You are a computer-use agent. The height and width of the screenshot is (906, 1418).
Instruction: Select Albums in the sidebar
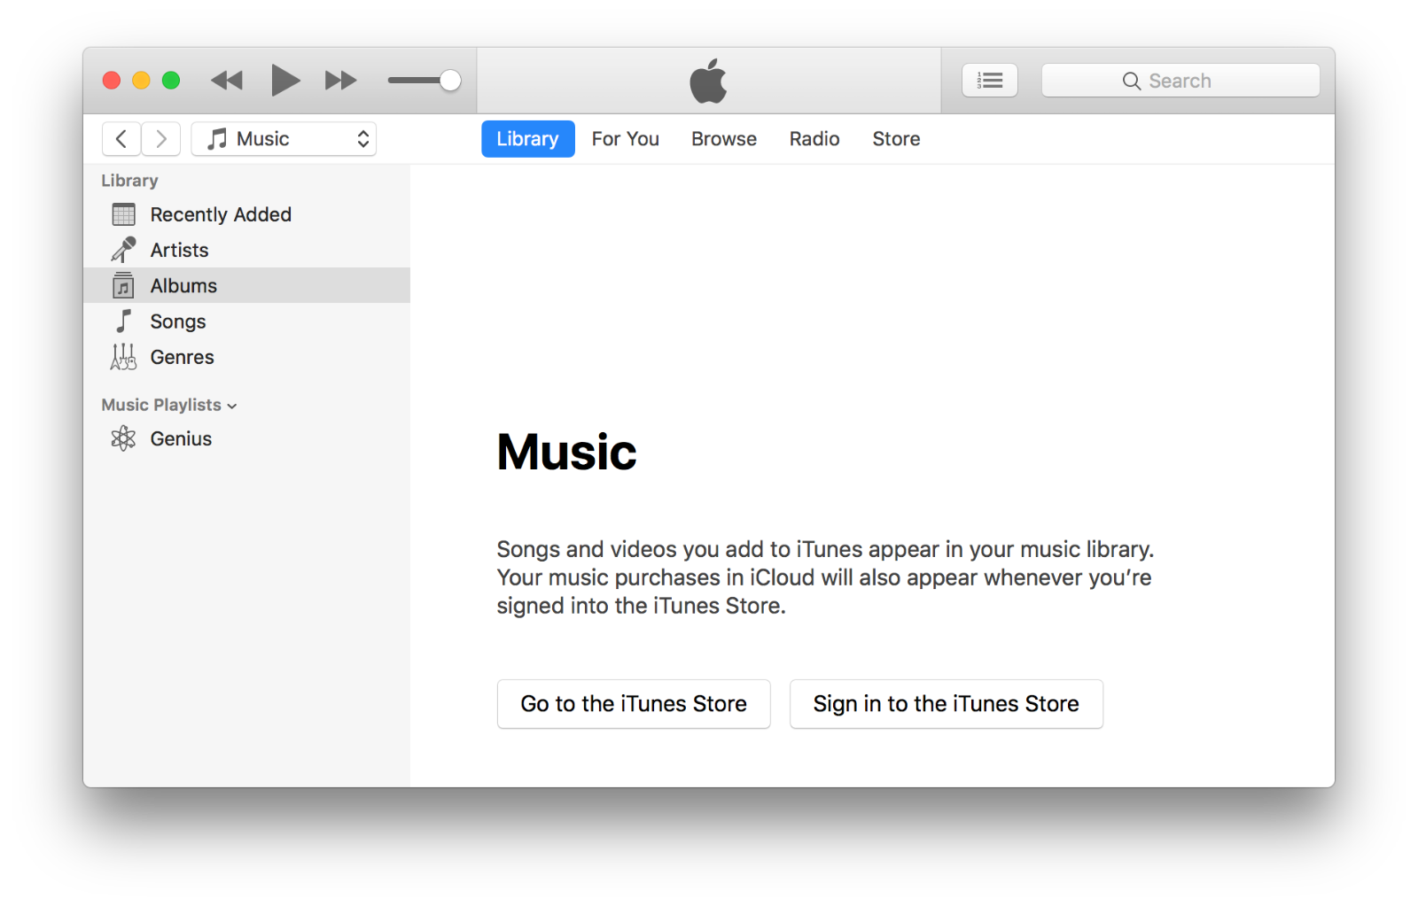pyautogui.click(x=246, y=285)
